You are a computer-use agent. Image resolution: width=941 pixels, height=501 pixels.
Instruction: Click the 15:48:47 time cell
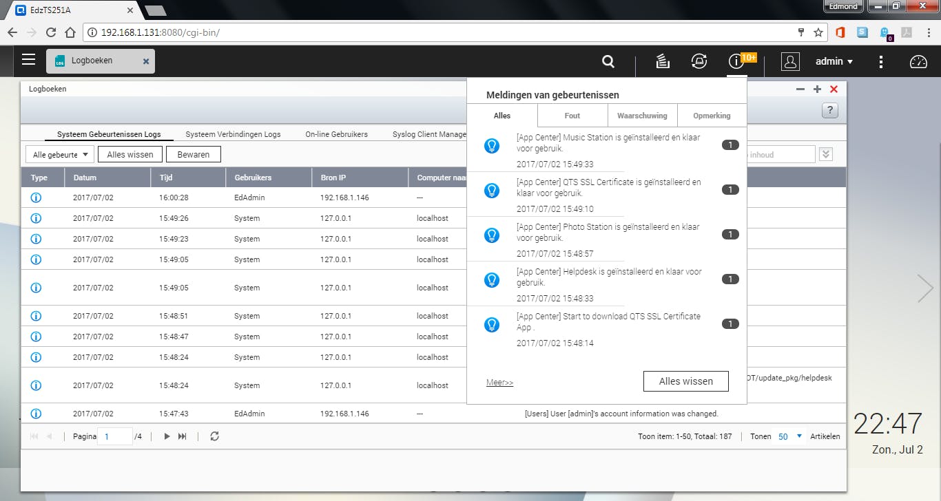(172, 337)
